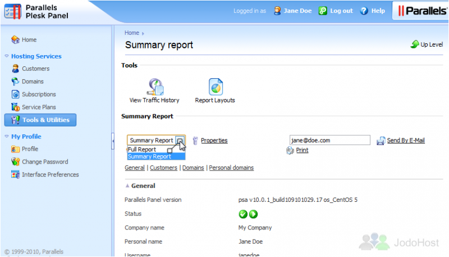The width and height of the screenshot is (449, 257).
Task: Go to Profile in sidebar
Action: [30, 149]
